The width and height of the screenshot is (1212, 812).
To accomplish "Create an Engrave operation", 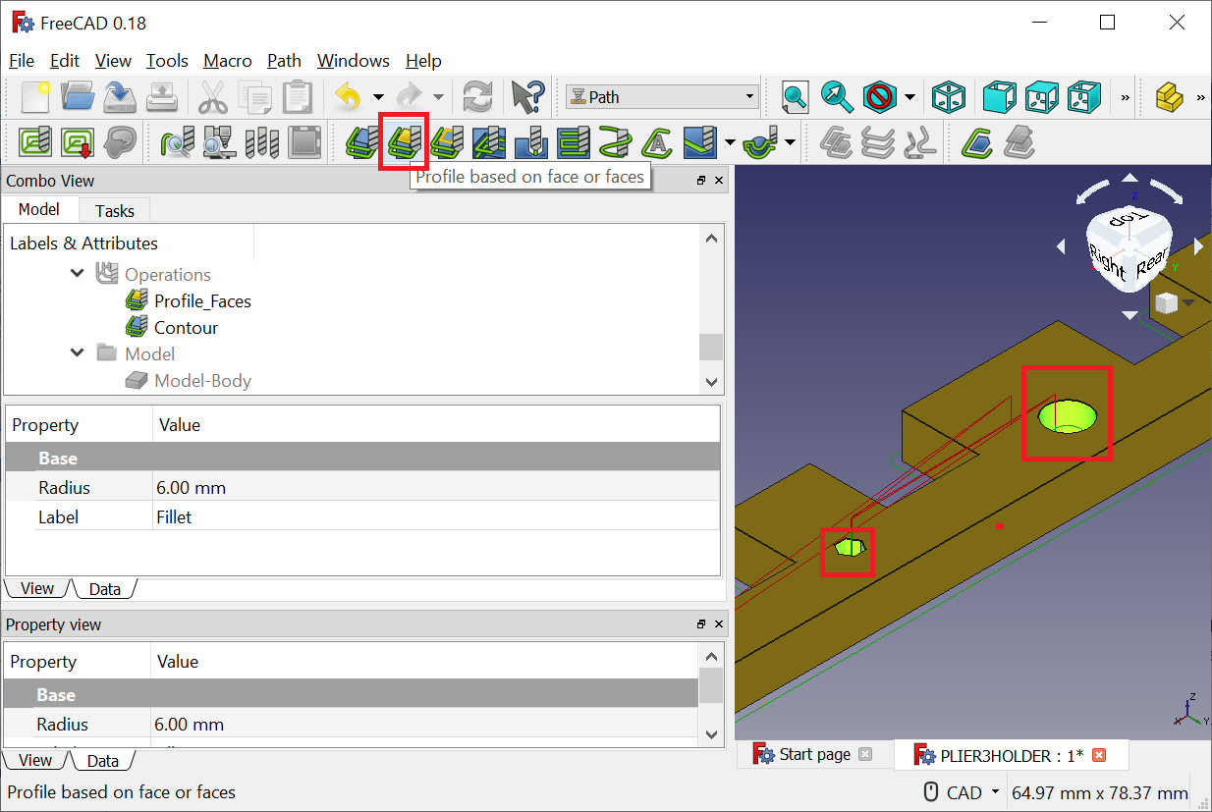I will pos(657,142).
